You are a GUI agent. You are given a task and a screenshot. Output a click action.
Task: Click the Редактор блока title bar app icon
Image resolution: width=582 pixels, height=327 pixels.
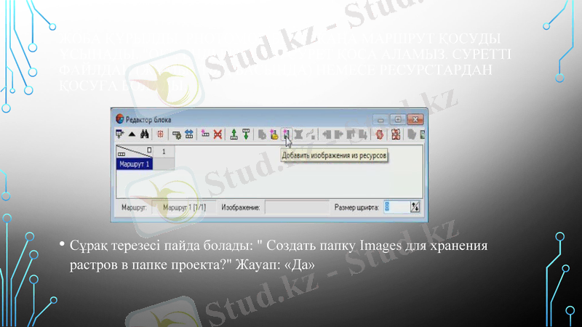point(119,119)
